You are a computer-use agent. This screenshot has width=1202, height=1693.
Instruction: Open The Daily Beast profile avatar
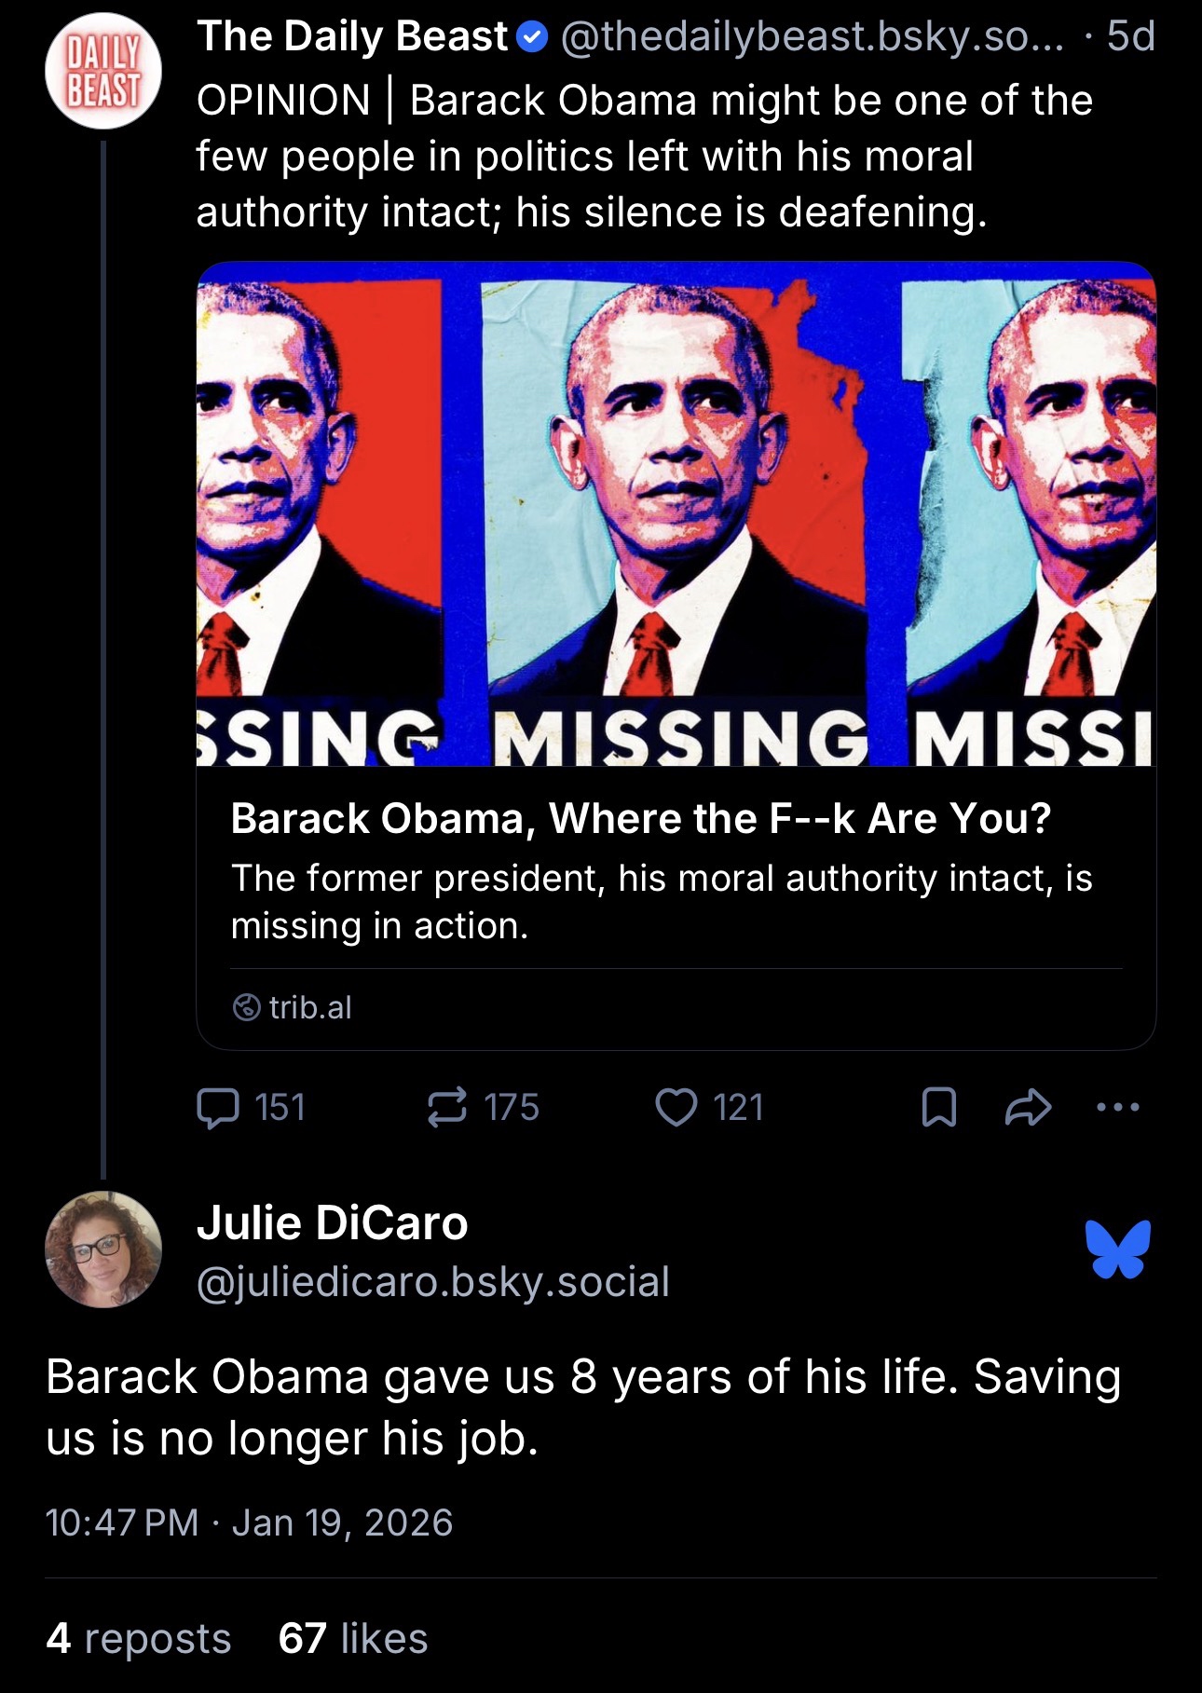(x=103, y=71)
